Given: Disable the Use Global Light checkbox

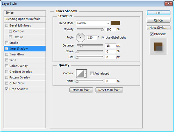Looking at the screenshot, I should (103, 37).
